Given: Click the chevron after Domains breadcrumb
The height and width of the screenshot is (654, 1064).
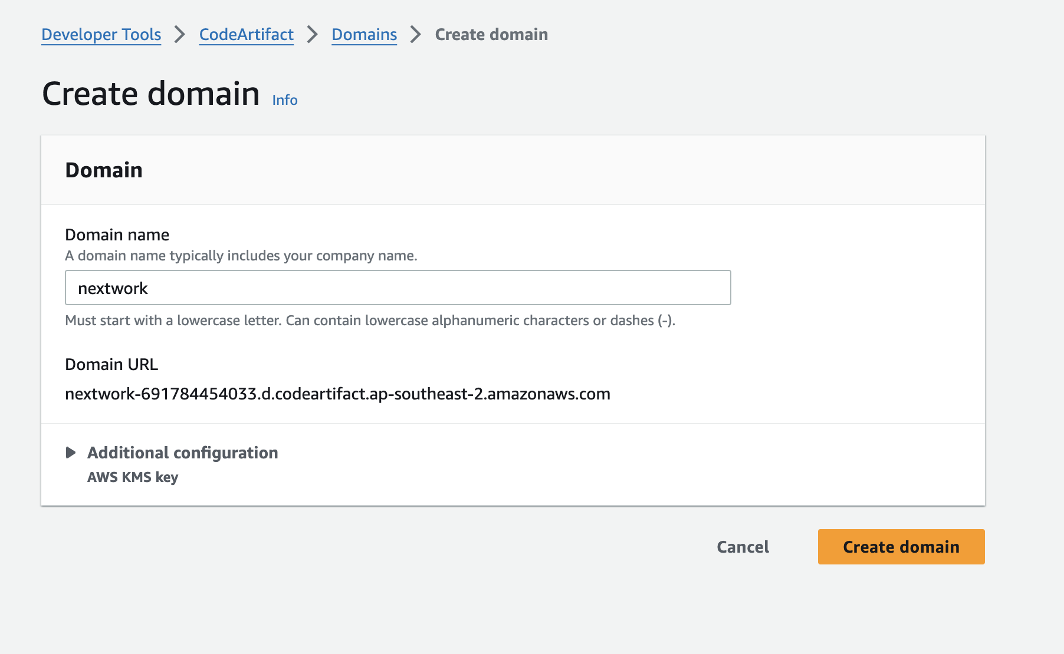Looking at the screenshot, I should (416, 35).
